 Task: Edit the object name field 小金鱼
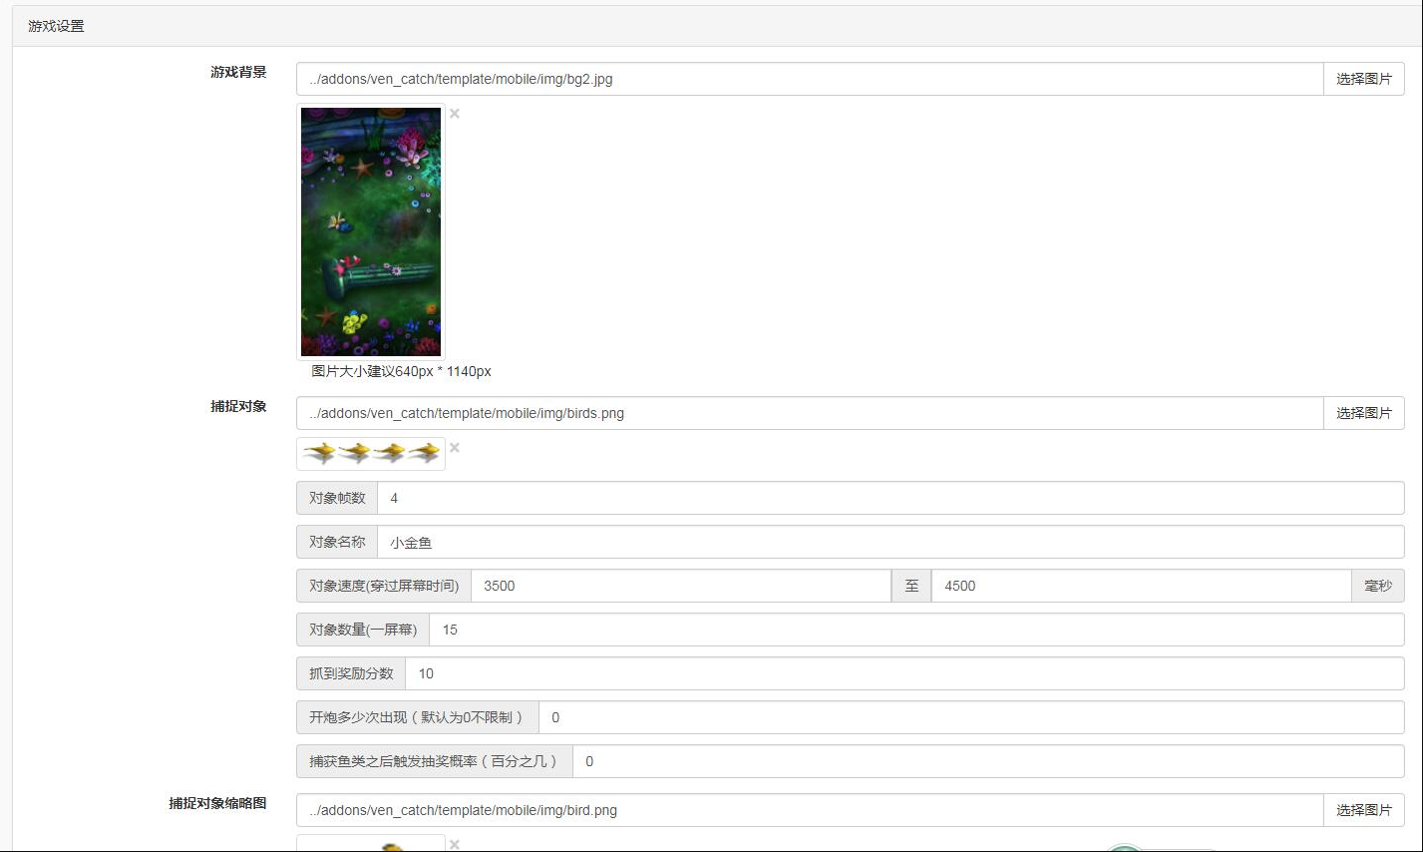889,542
